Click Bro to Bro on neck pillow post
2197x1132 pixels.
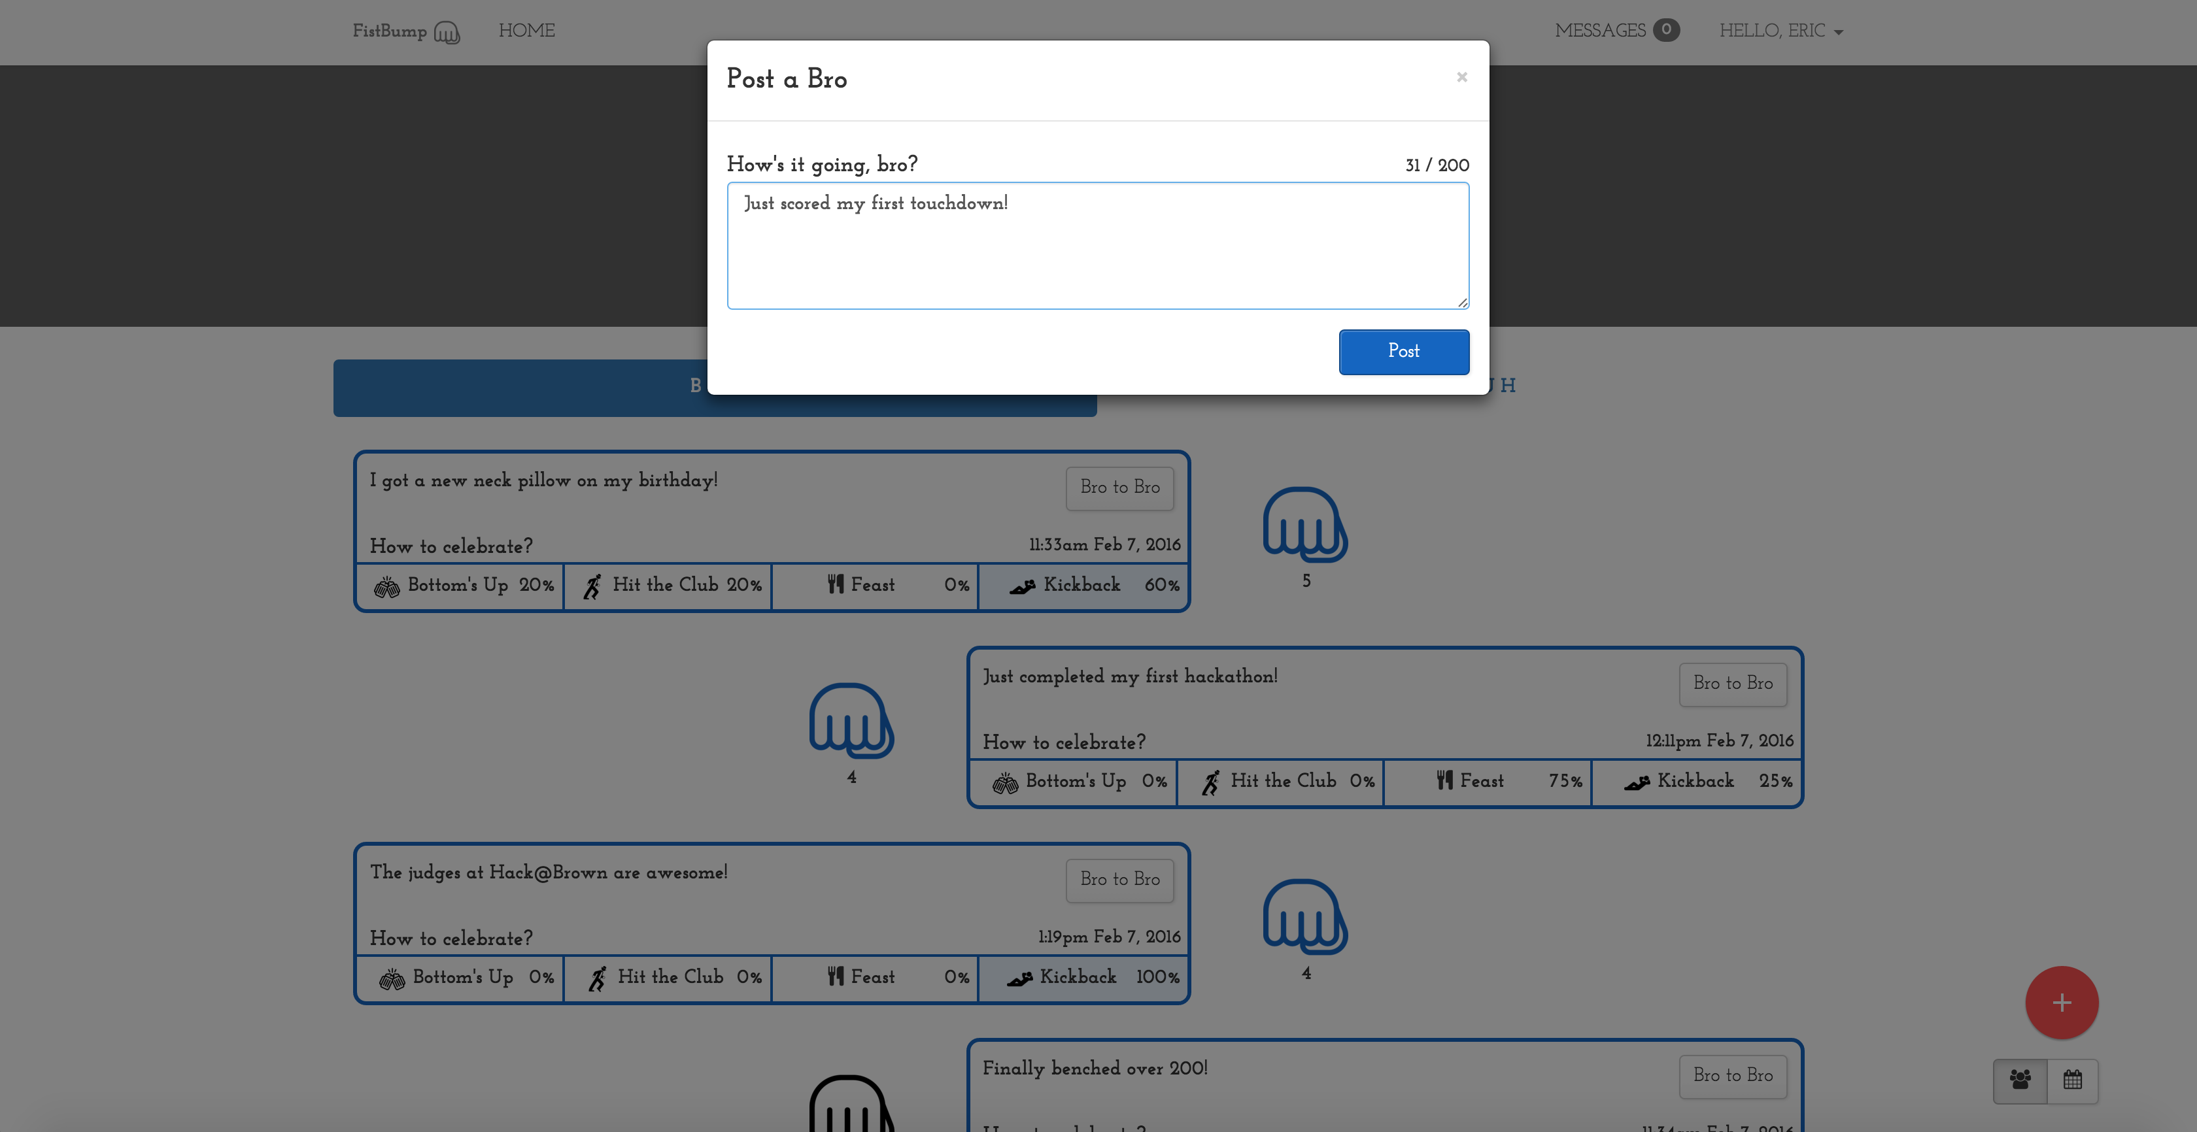point(1119,488)
